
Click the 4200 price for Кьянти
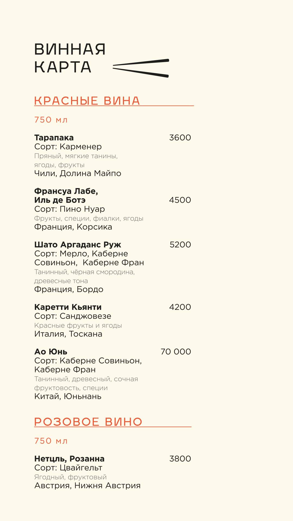[x=180, y=307]
